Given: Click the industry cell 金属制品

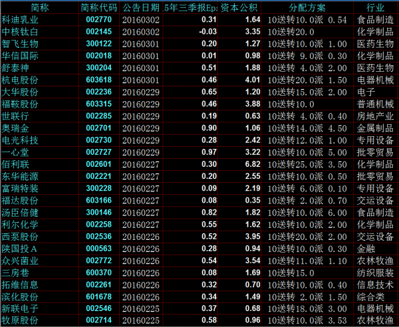Looking at the screenshot, I should [375, 128].
